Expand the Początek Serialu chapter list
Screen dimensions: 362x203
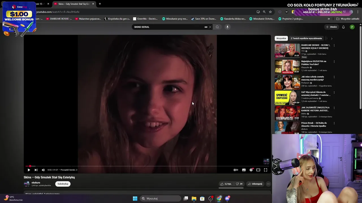pos(69,170)
